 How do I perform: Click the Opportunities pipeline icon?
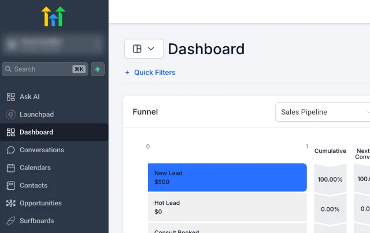click(10, 203)
